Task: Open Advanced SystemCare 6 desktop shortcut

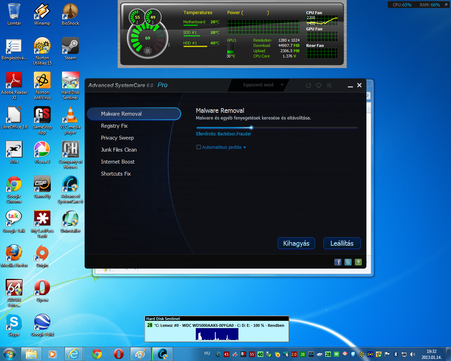Action: coord(70,190)
